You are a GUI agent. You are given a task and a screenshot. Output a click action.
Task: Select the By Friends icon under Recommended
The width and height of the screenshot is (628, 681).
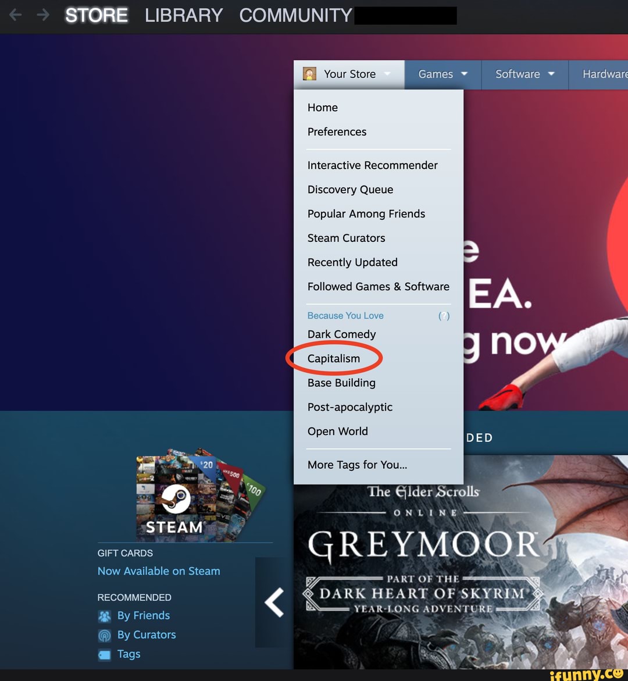(x=104, y=615)
